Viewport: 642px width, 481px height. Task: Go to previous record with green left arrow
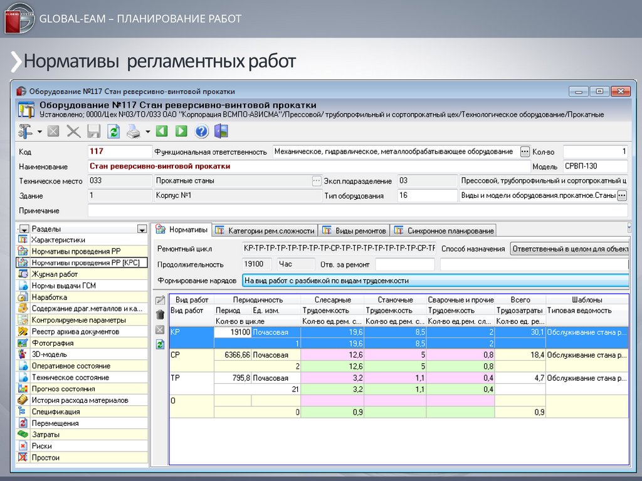(x=162, y=132)
